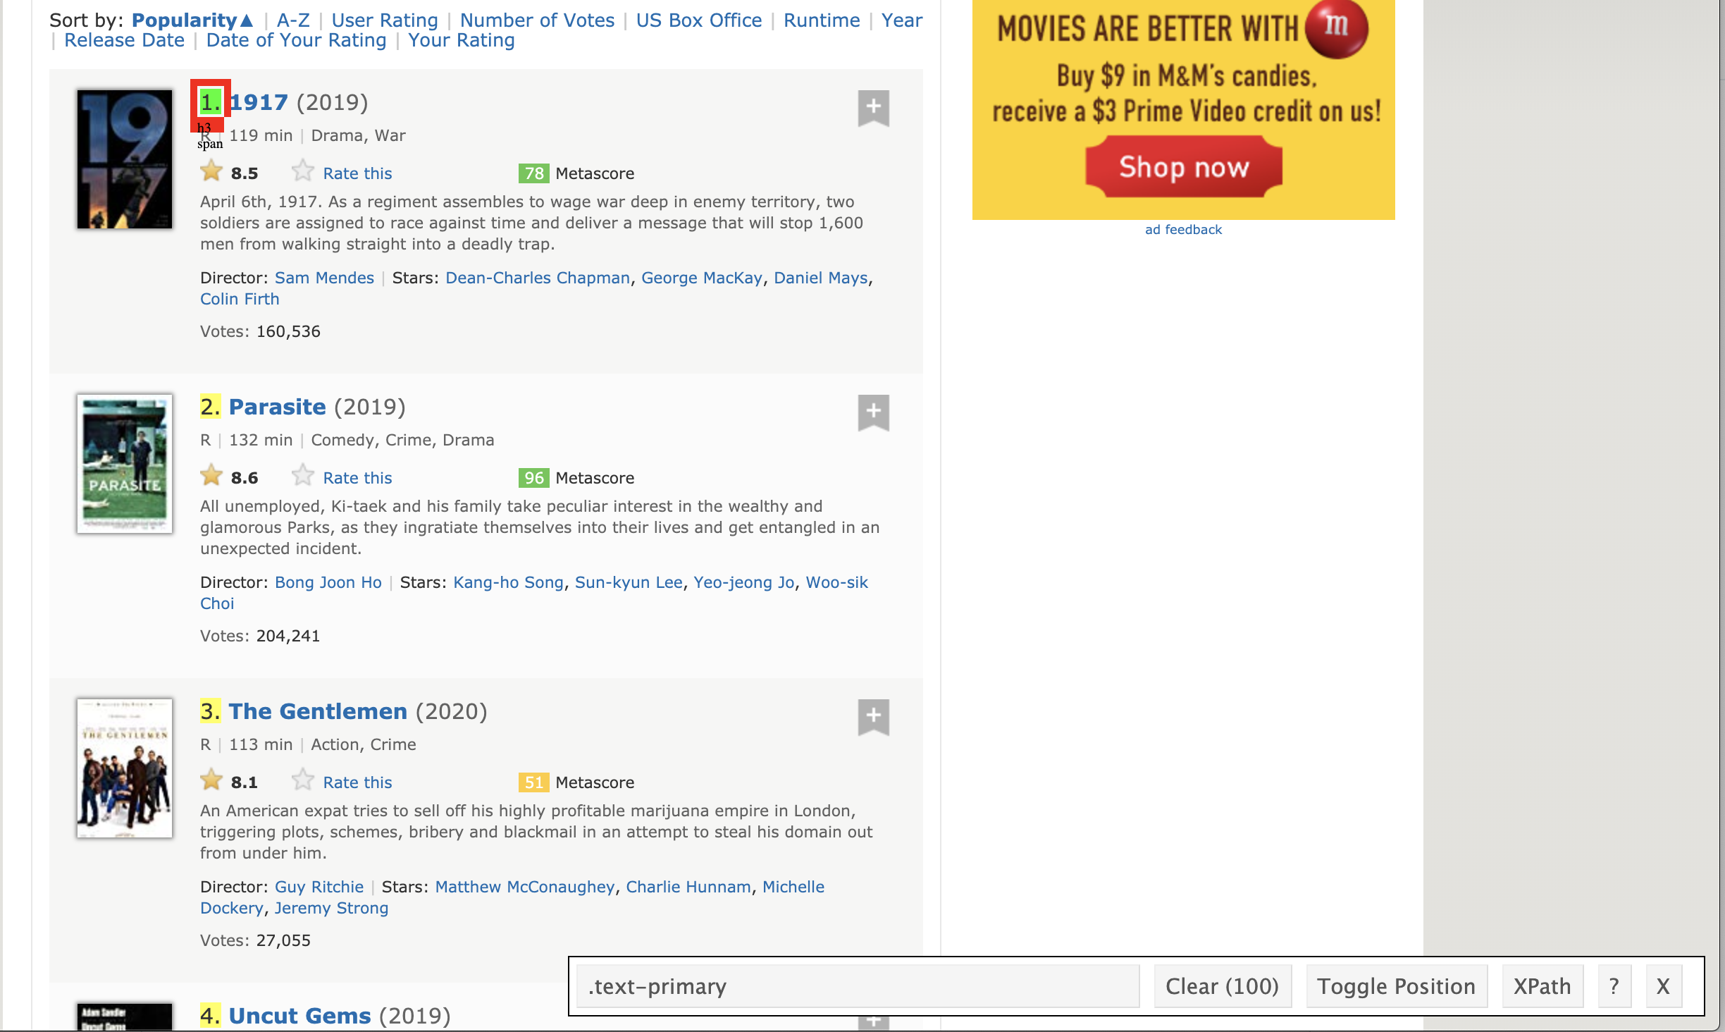Click Parasite's empty rate star icon
This screenshot has height=1032, width=1725.
(303, 476)
